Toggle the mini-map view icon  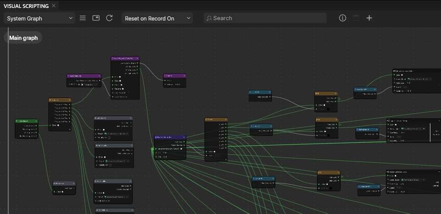click(x=96, y=18)
